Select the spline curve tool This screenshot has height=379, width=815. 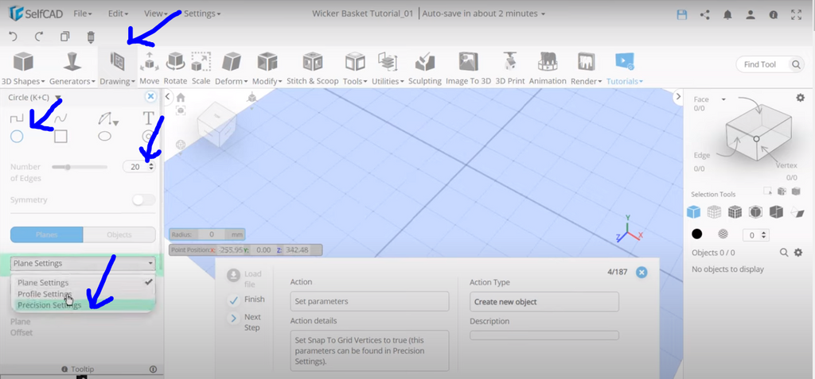(60, 119)
